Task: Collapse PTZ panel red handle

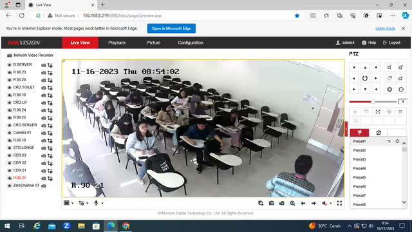Action: click(346, 129)
